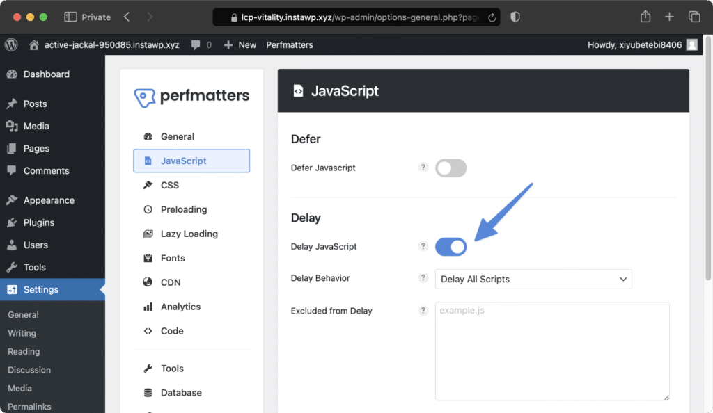The image size is (713, 413).
Task: Enable the Defer Javascript toggle
Action: [450, 168]
